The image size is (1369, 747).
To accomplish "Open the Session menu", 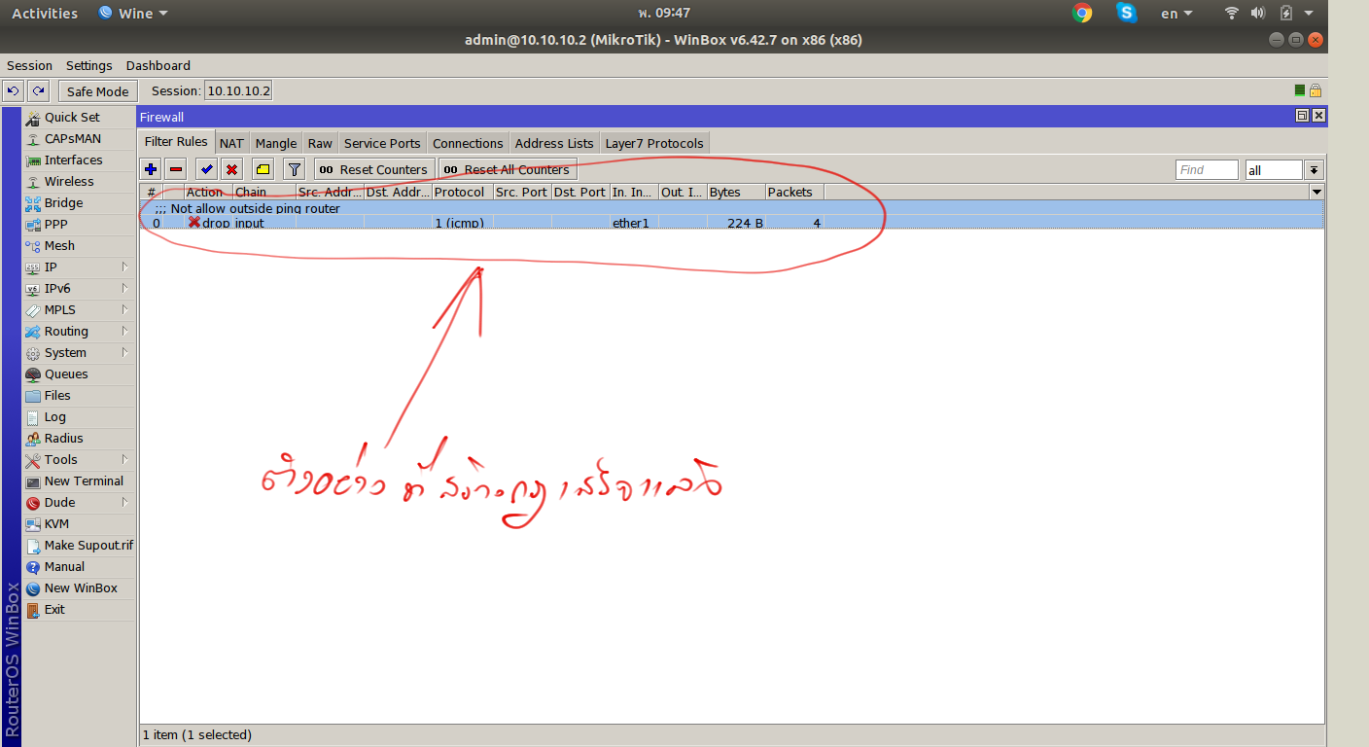I will coord(29,65).
